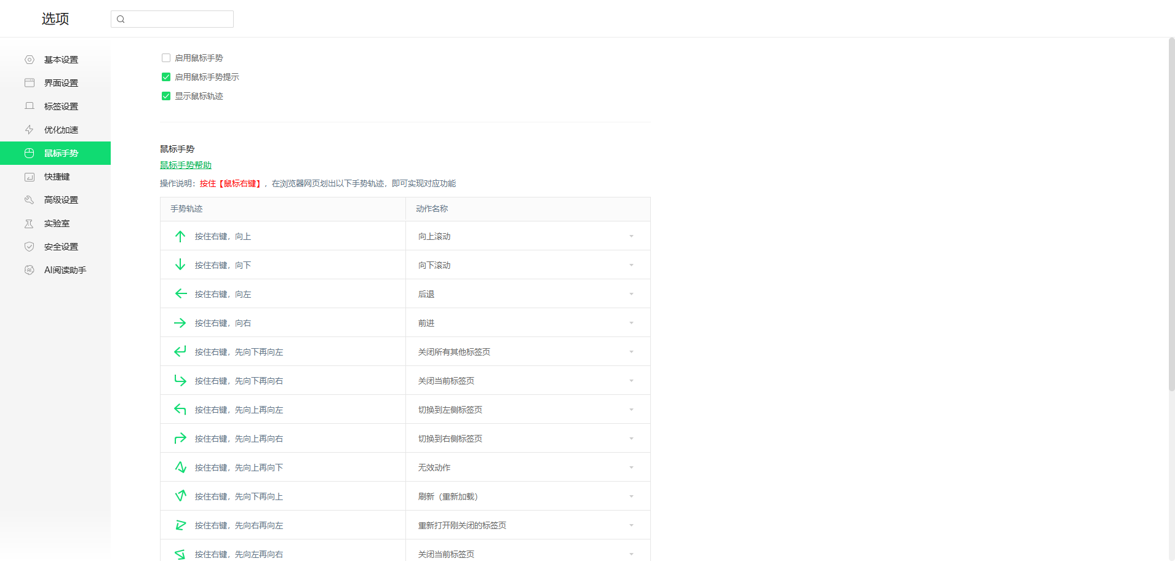Click the 按住右键，先向上再向下 label

coord(239,468)
